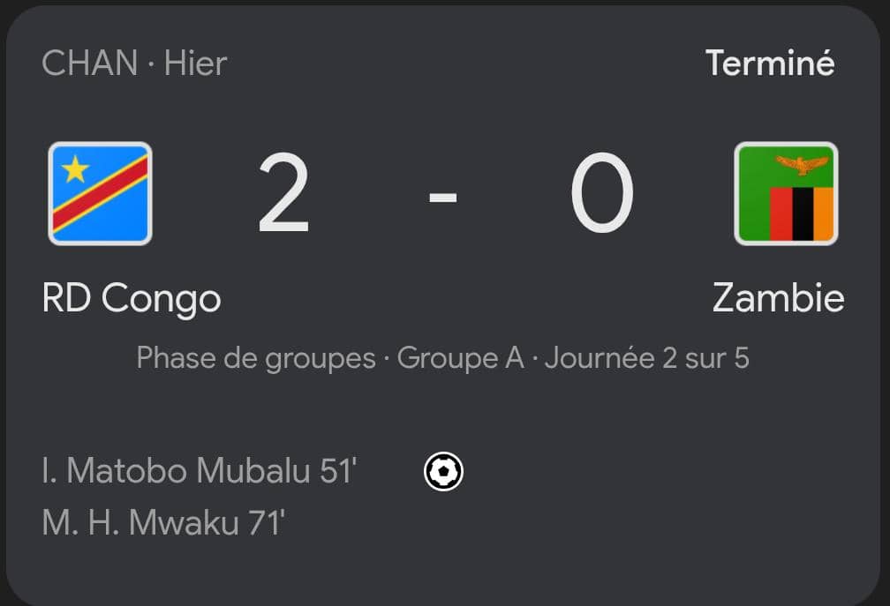Viewport: 890px width, 606px height.
Task: Click the dash between the scores
Action: pos(442,197)
